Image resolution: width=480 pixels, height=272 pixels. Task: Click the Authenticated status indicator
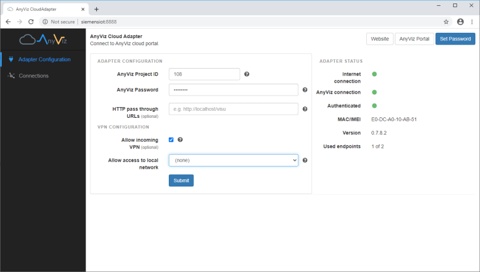pos(375,106)
